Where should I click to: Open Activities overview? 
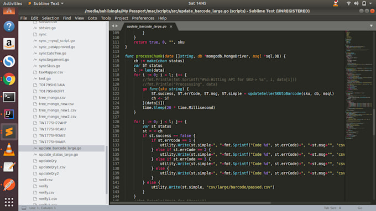click(x=13, y=3)
